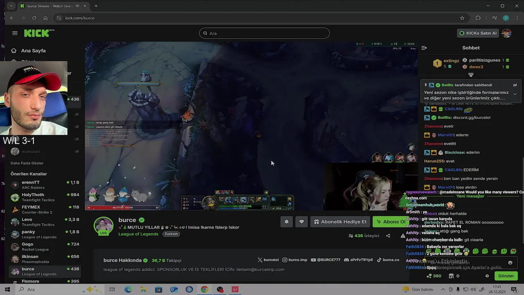
Task: Launch Google Chrome from the taskbar
Action: (x=204, y=289)
